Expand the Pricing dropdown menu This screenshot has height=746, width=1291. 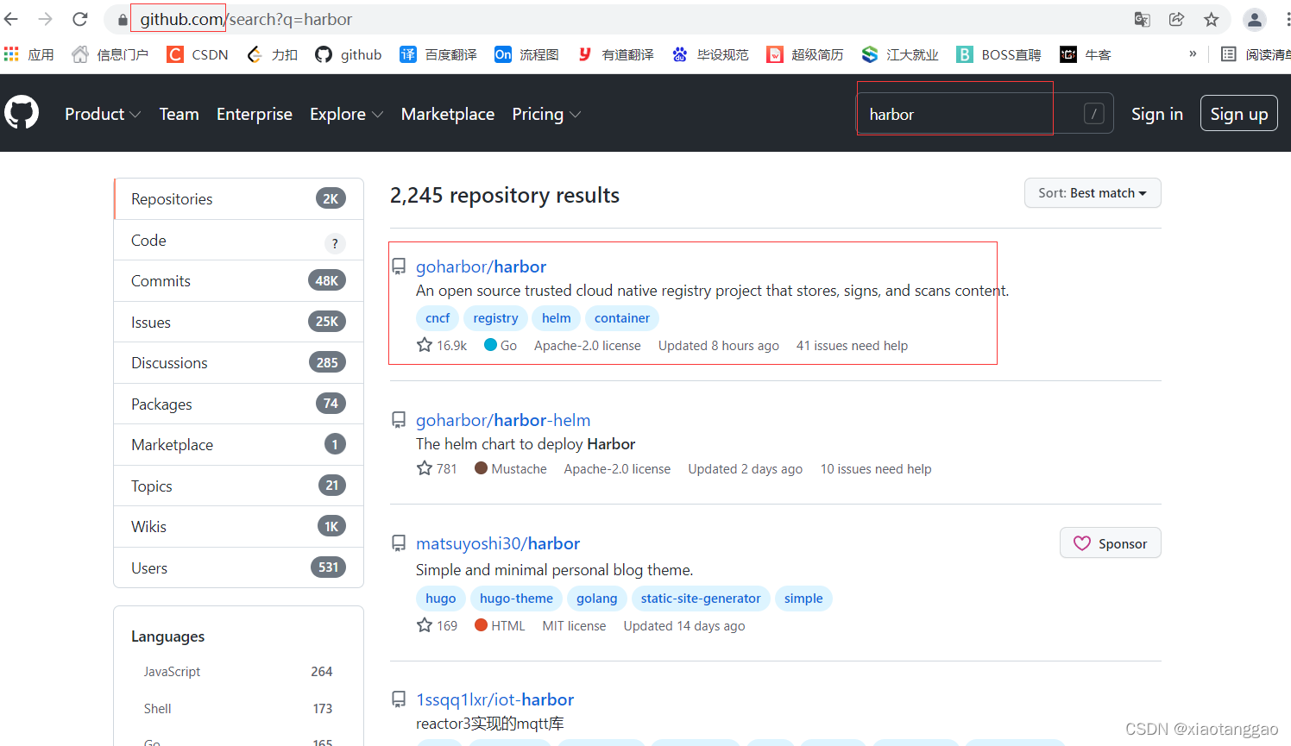click(x=546, y=114)
